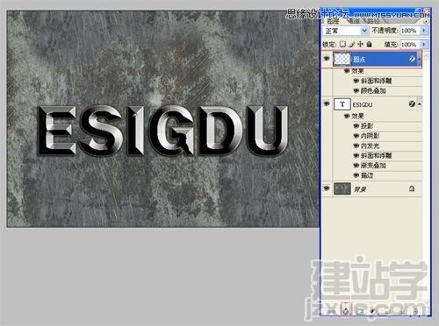Select the 渐变叠加 effect row label
The image size is (439, 326).
[373, 166]
